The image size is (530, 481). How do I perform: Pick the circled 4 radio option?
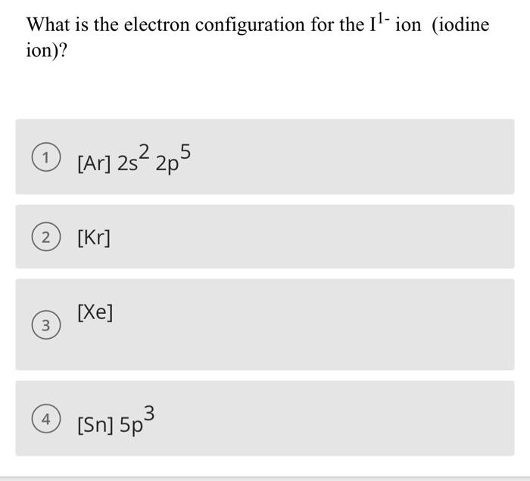coord(46,418)
